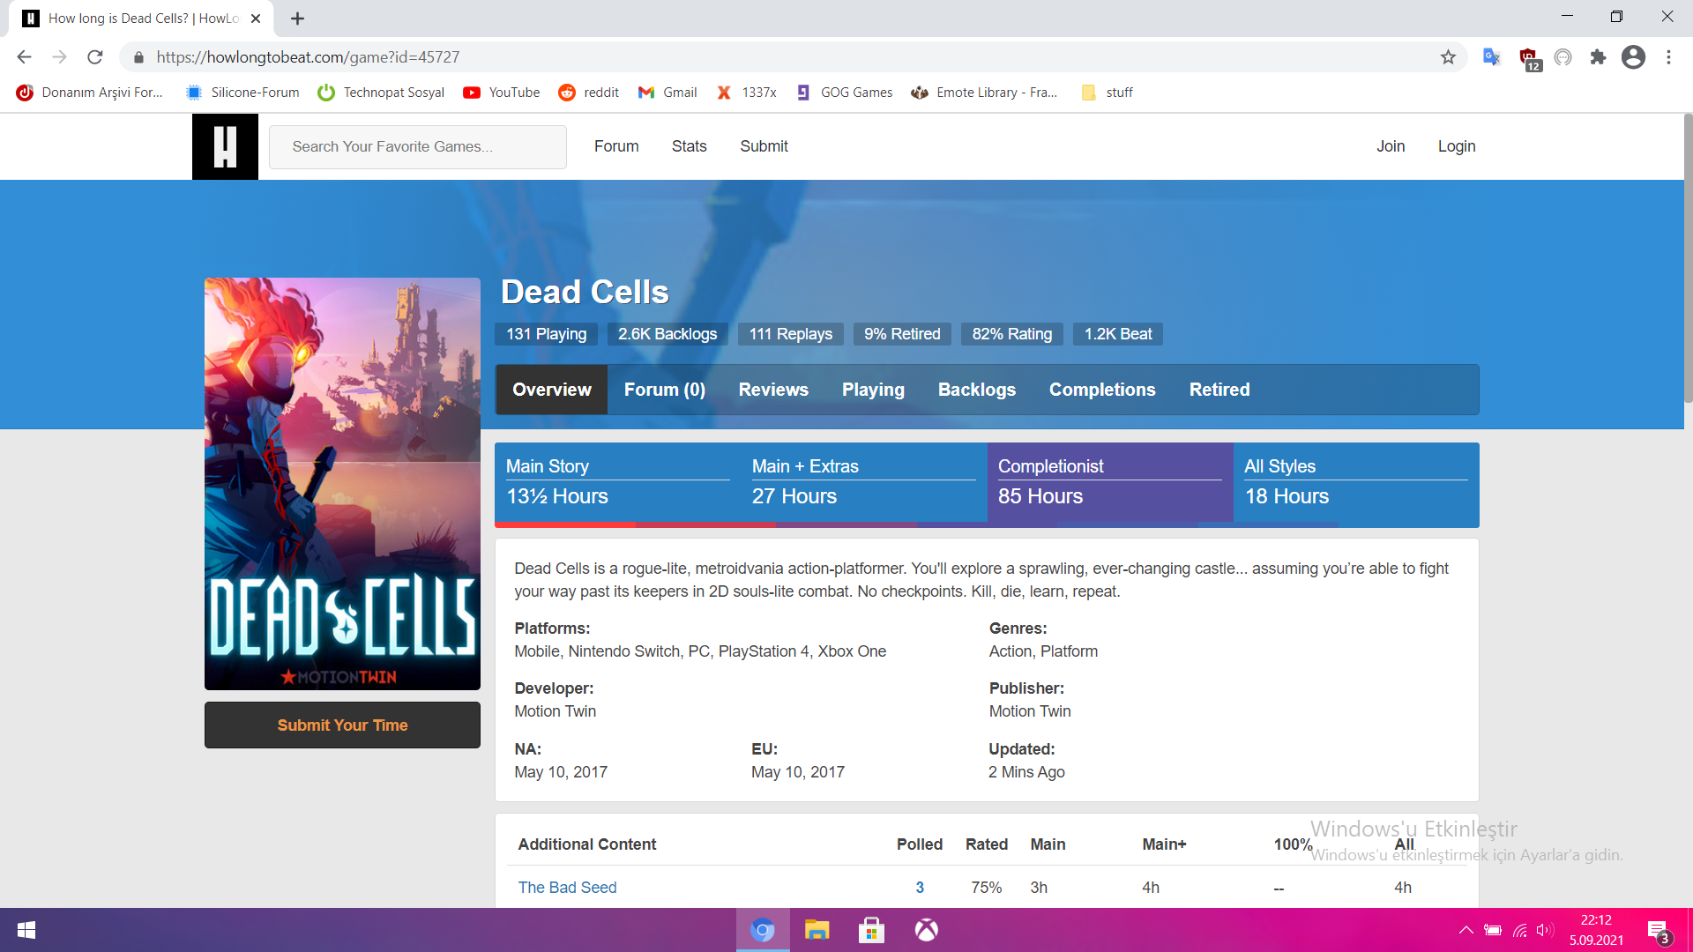Click the grey circular extension icon
The width and height of the screenshot is (1693, 952).
coord(1562,57)
